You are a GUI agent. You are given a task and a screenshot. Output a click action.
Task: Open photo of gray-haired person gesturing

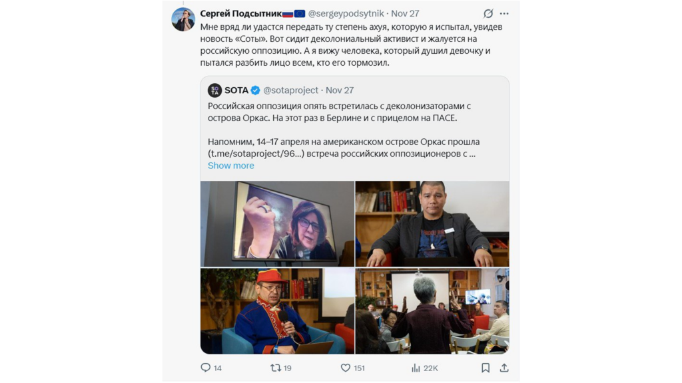click(432, 311)
